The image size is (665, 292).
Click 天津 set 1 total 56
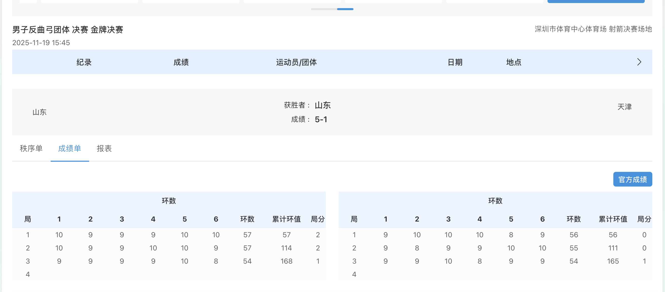pyautogui.click(x=574, y=235)
